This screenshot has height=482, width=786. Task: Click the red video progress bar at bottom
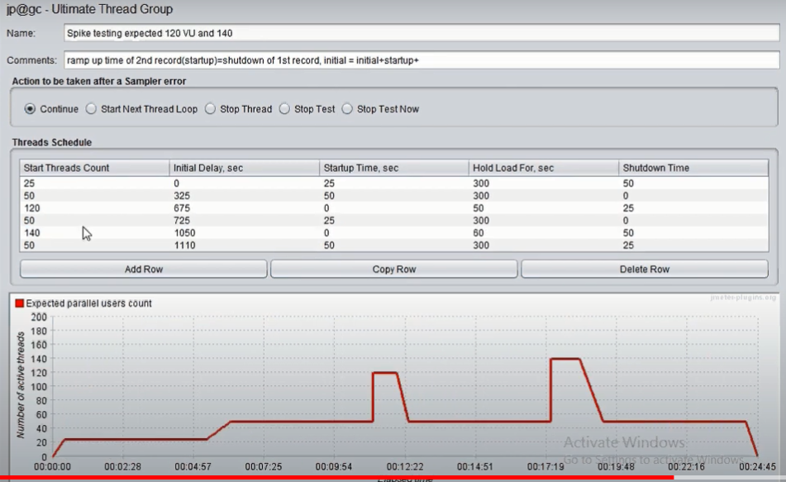point(337,478)
